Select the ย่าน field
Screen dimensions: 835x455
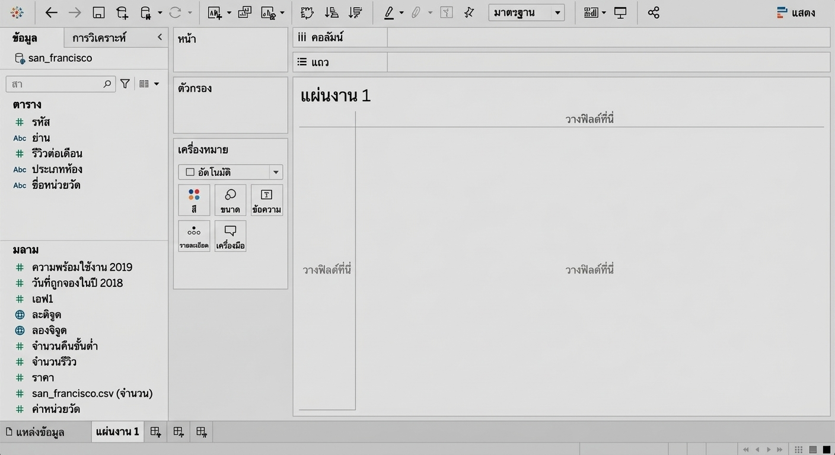(x=41, y=138)
